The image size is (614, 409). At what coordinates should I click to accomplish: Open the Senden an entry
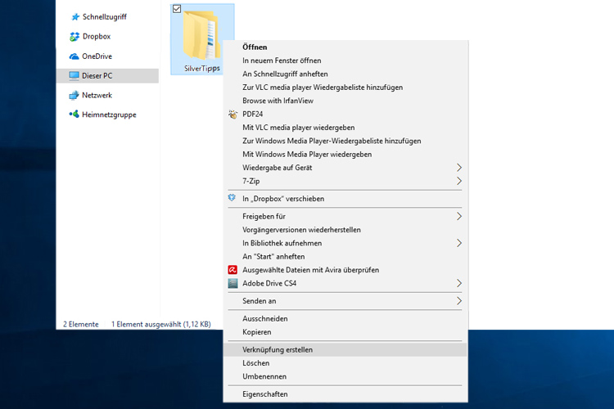coord(345,300)
